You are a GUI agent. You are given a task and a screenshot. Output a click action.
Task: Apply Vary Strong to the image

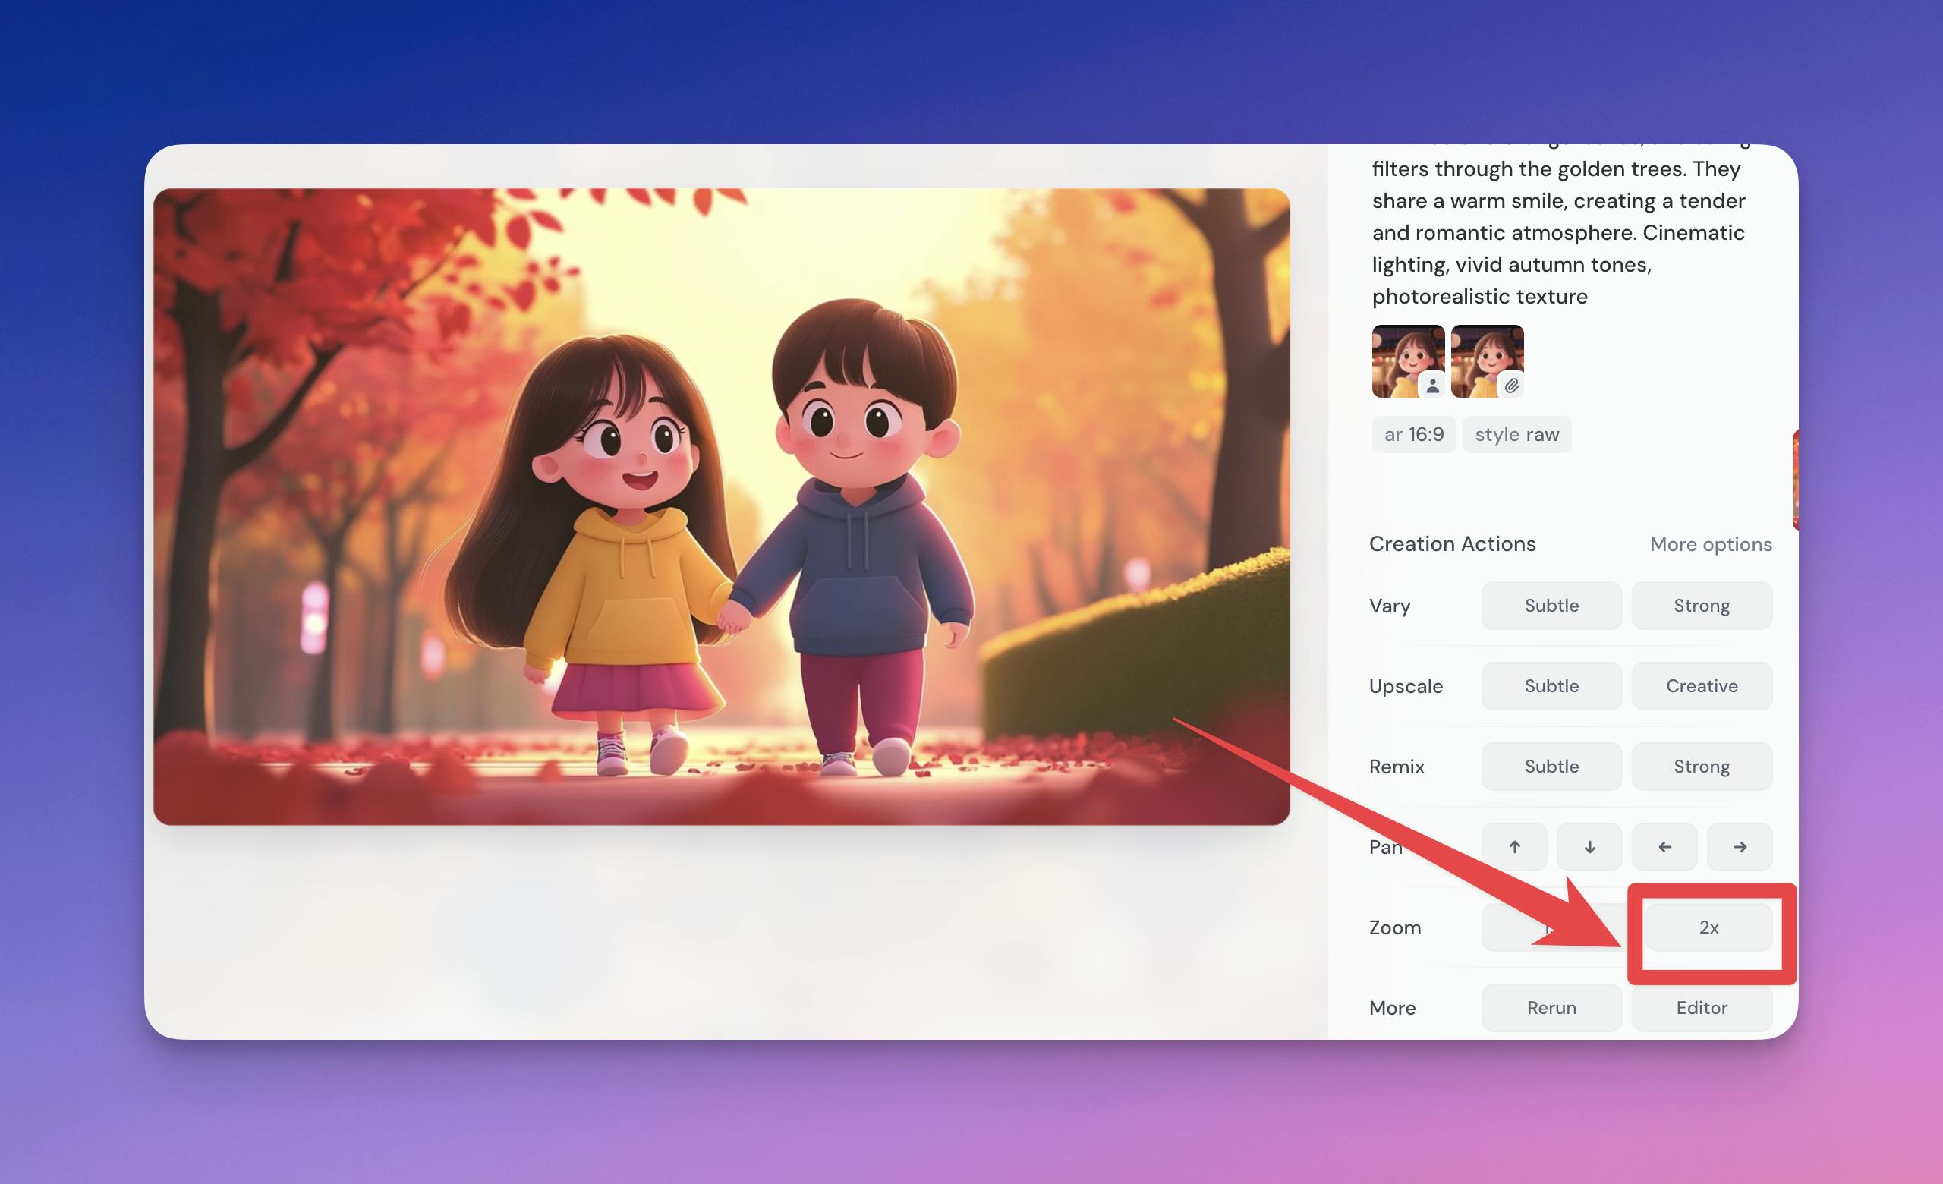coord(1702,606)
